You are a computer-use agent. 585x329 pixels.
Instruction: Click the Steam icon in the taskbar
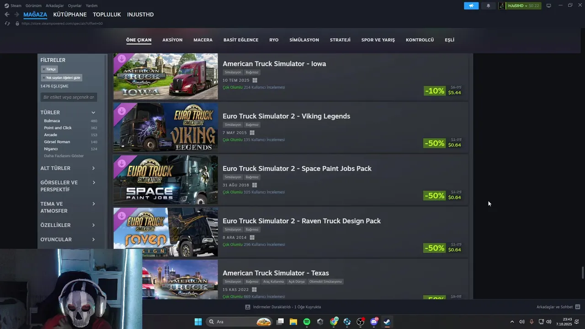tap(387, 322)
